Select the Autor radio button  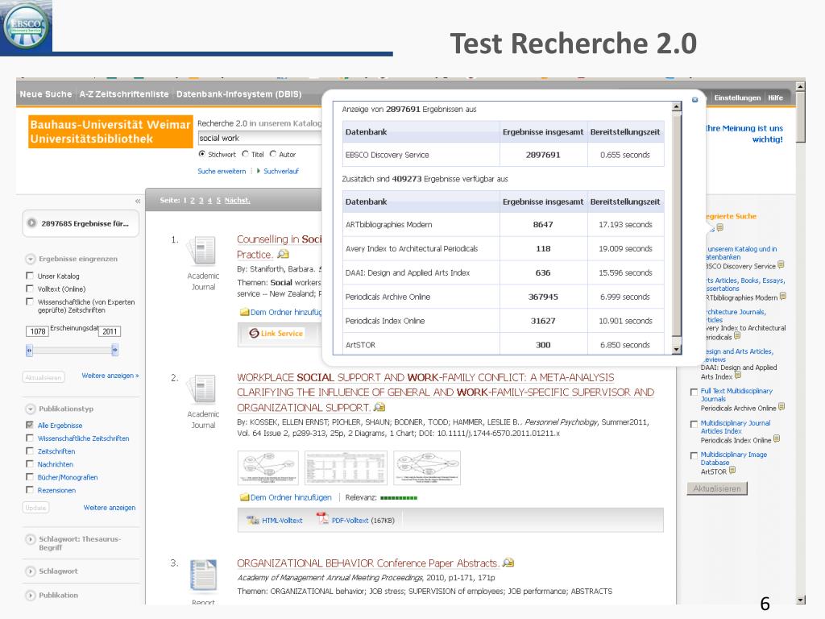coord(273,154)
